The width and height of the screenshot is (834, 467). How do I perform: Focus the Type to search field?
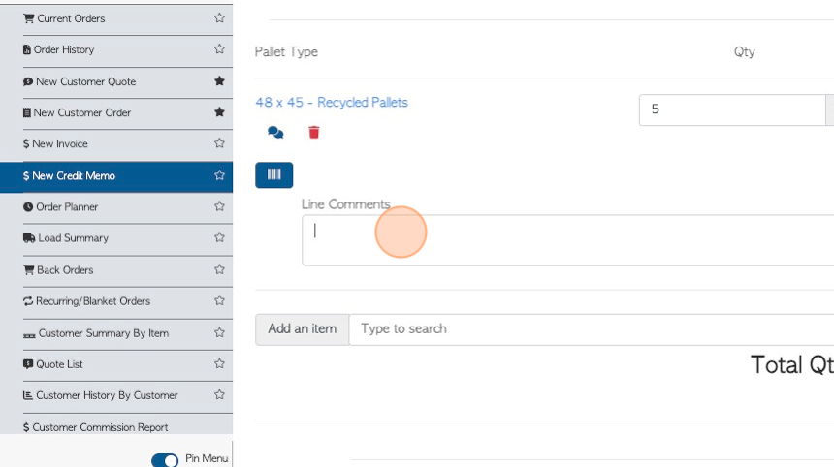coord(592,329)
